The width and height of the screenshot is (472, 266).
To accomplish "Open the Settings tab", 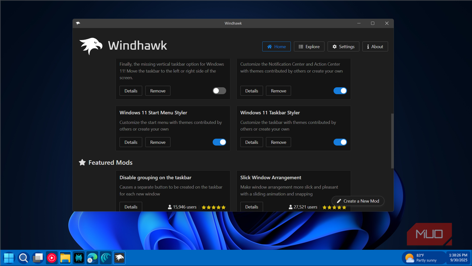I will [344, 47].
